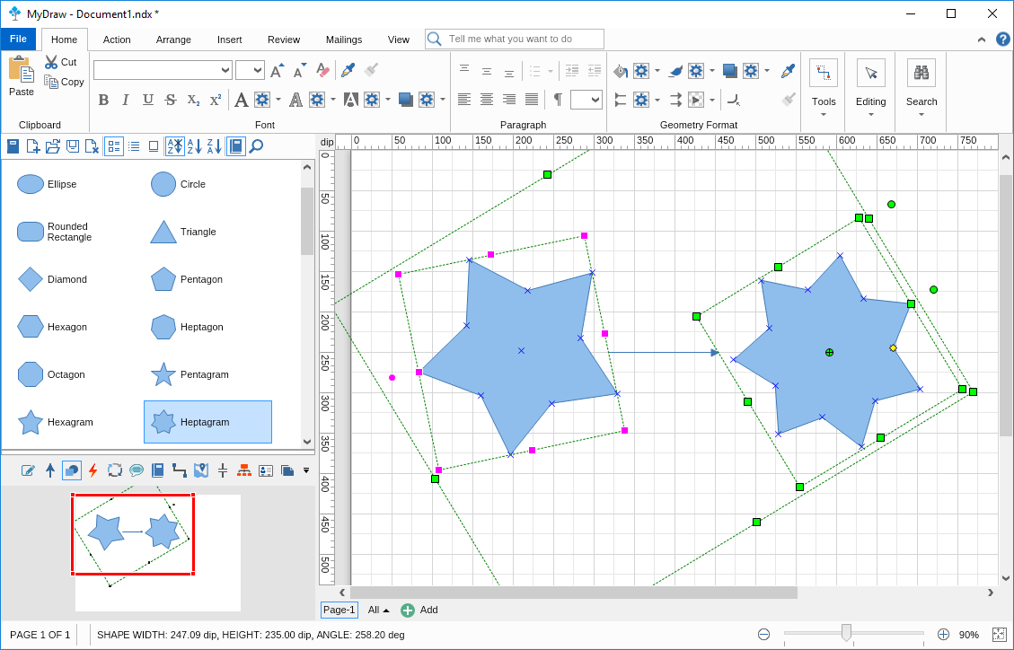
Task: Click the Tell me search field
Action: pos(515,39)
